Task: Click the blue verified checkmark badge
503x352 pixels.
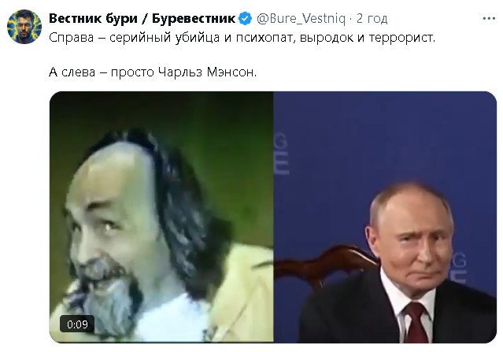Action: [x=246, y=19]
